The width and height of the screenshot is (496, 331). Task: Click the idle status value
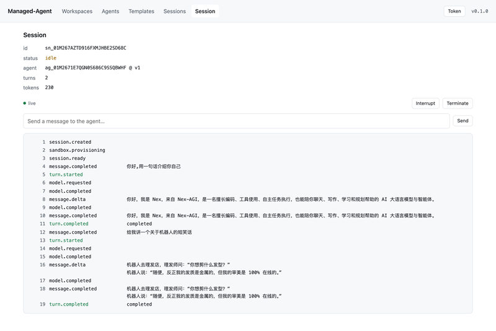51,58
